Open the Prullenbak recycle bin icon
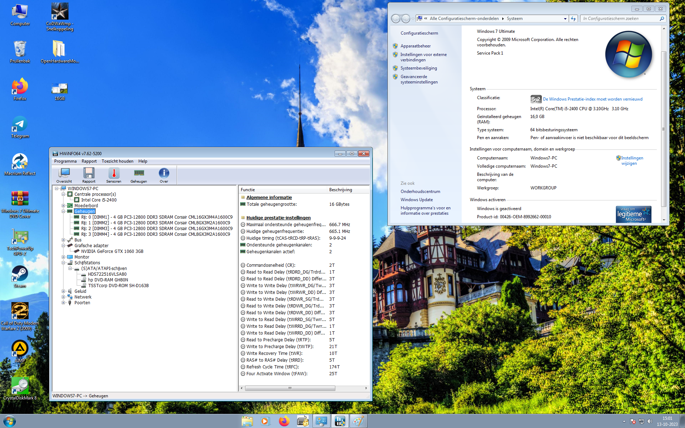This screenshot has width=685, height=428. click(20, 52)
